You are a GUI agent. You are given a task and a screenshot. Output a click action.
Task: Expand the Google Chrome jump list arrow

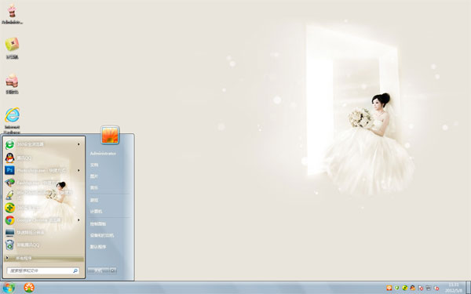coord(78,220)
